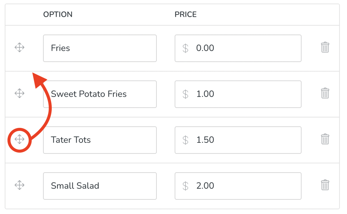
Task: Delete the Fries option using trash icon
Action: (325, 47)
